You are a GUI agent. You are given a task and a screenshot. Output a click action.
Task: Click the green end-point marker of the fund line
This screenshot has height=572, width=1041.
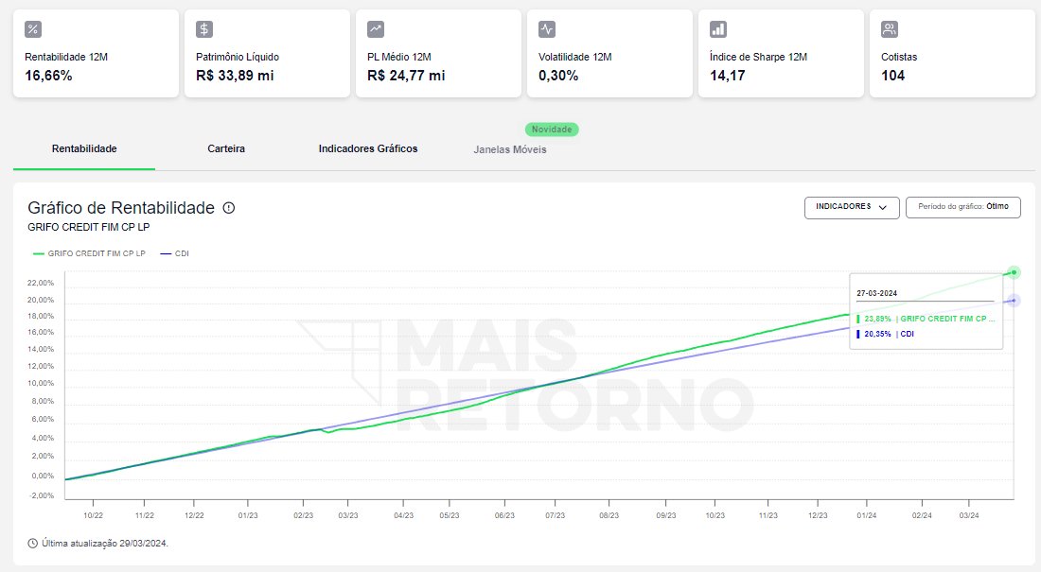(1014, 272)
